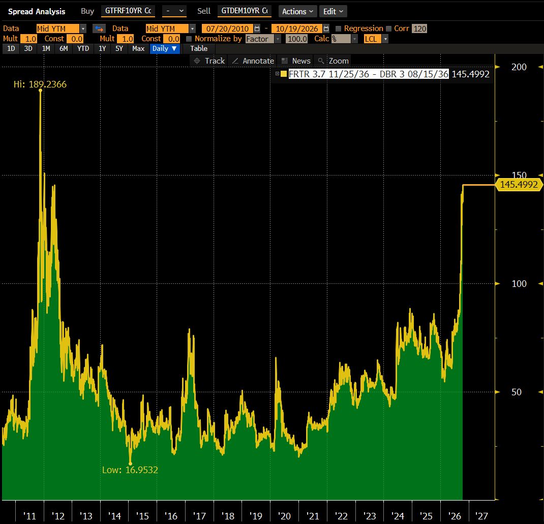Viewport: 544px width, 524px height.
Task: Click the Buy security field GTFRF10YR
Action: (128, 11)
